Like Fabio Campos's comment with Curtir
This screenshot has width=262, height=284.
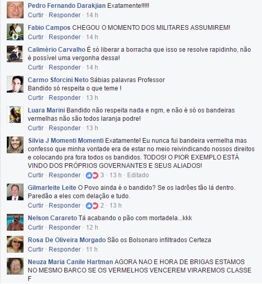click(36, 37)
